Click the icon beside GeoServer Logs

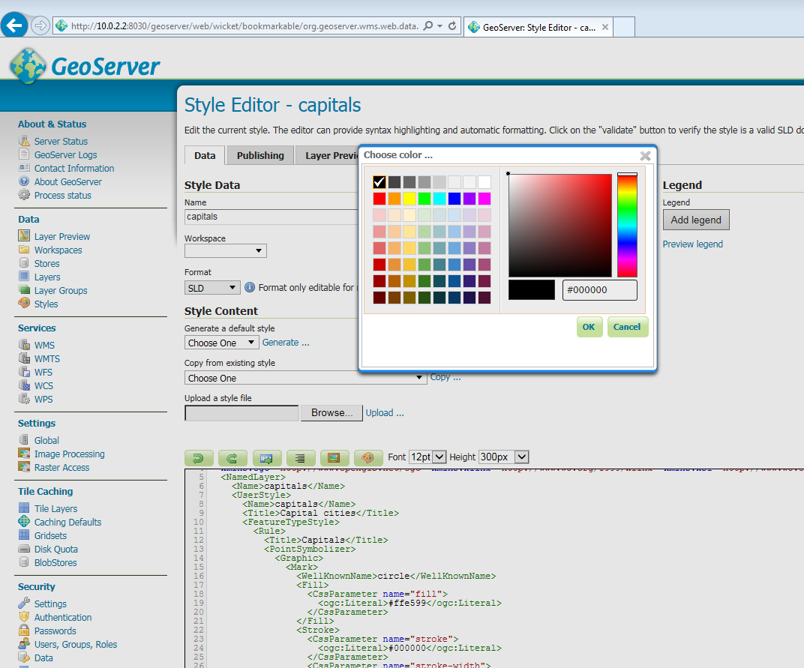click(x=24, y=154)
